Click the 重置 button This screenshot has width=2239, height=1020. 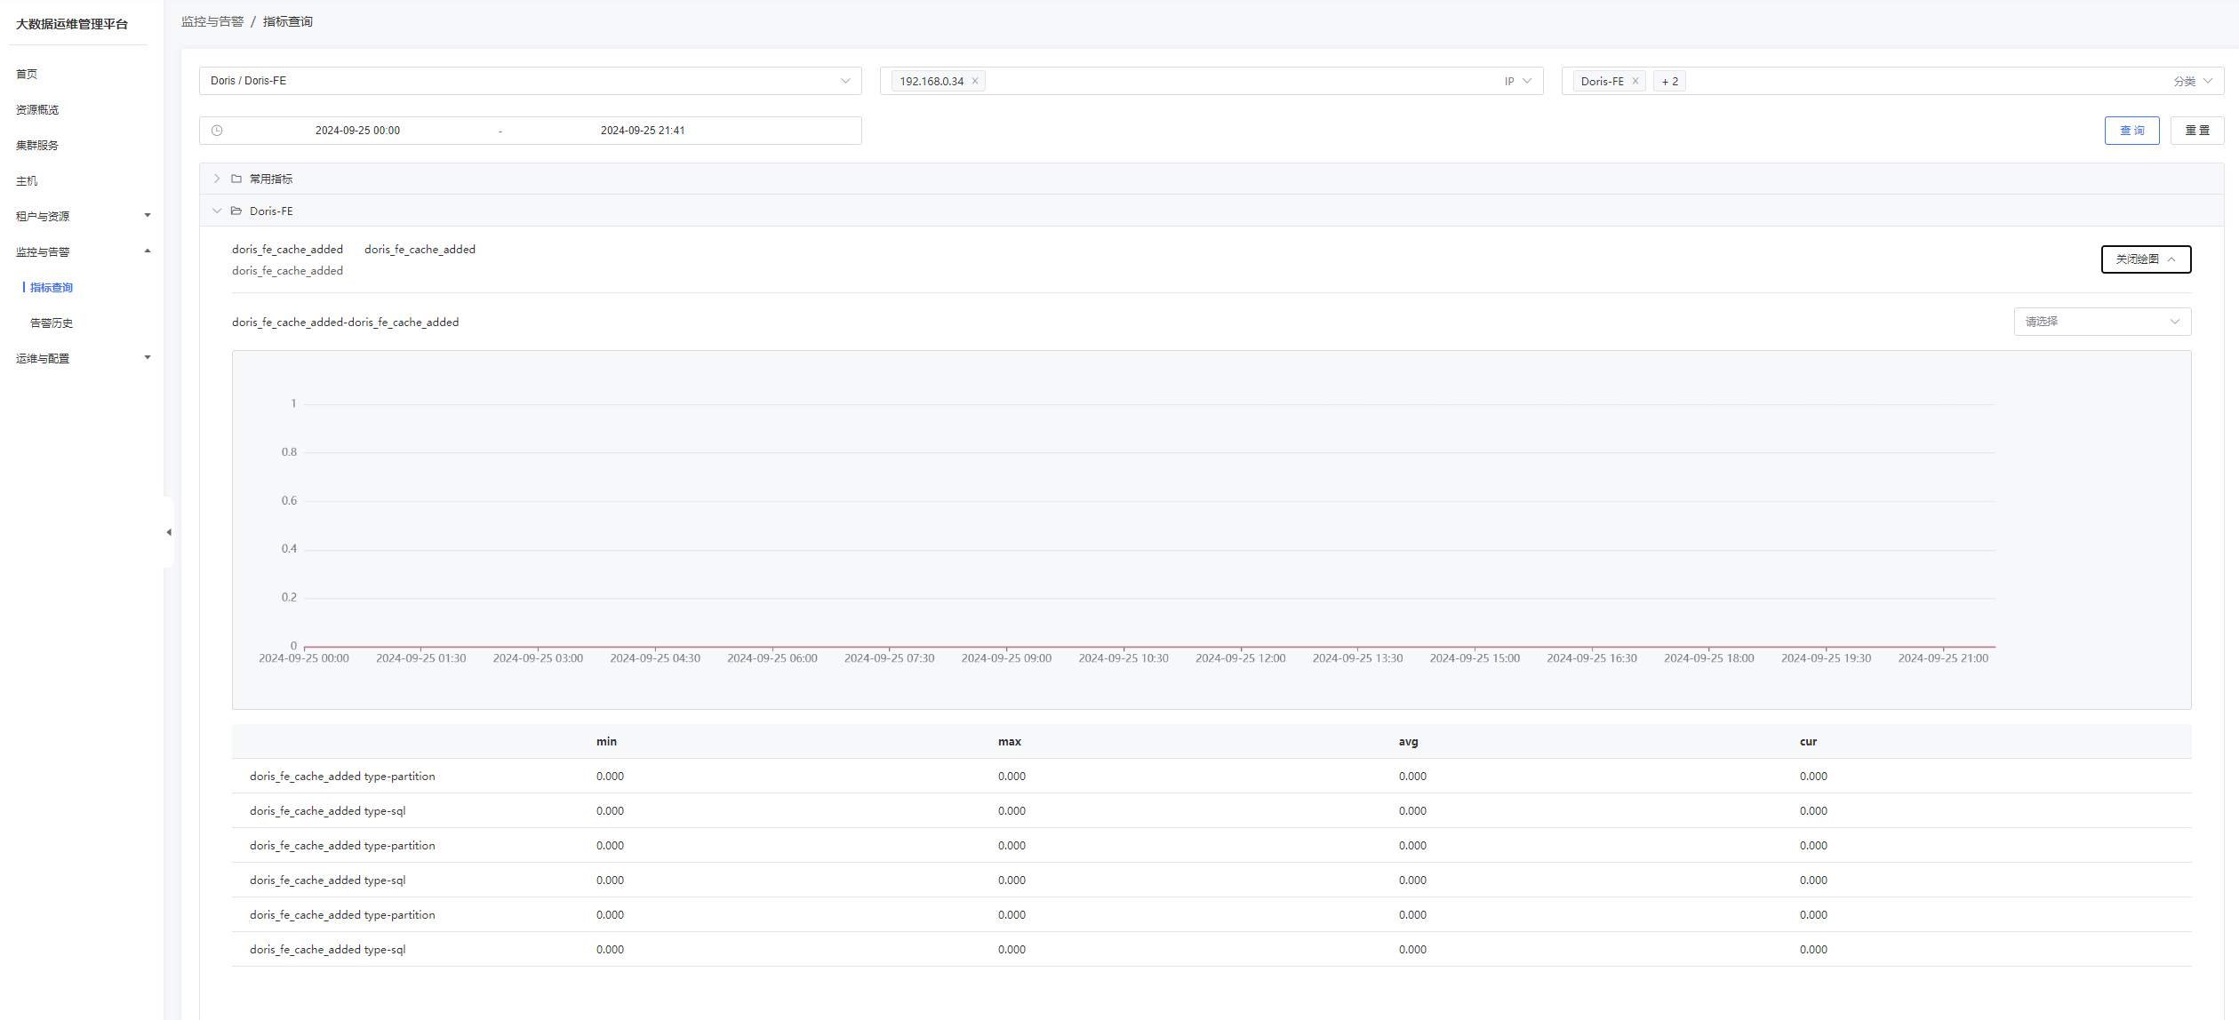click(2197, 131)
